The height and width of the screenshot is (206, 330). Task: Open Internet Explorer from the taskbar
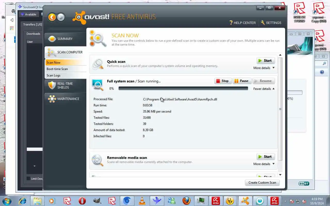click(x=23, y=201)
